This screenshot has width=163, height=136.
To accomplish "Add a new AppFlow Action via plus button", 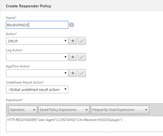I will pos(73,73).
